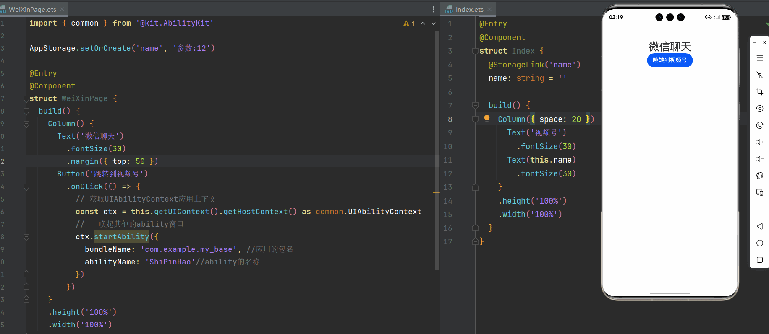Click the emulator battery indicator

[x=726, y=17]
